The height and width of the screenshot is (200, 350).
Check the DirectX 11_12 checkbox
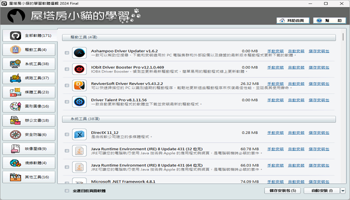(x=67, y=134)
